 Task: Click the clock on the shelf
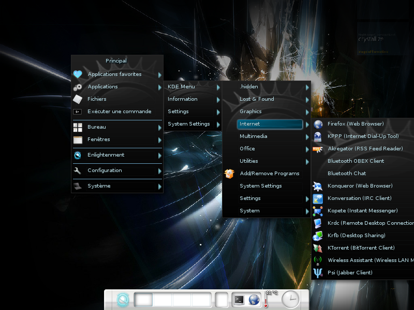point(290,299)
